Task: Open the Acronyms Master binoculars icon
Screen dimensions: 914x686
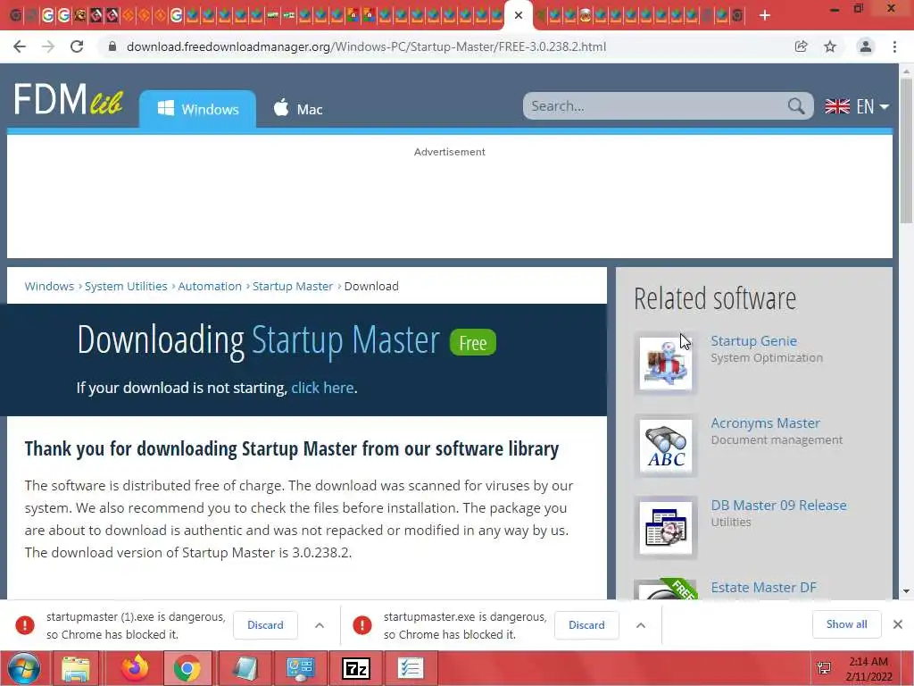Action: tap(666, 446)
